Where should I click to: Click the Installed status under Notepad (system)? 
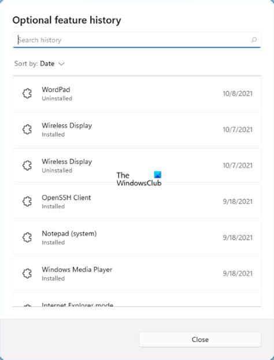[53, 243]
